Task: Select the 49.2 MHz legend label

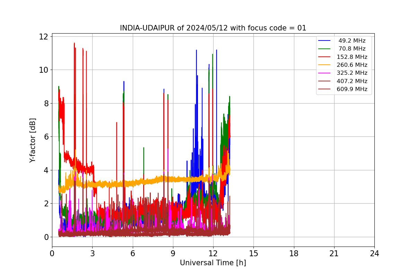Action: click(x=352, y=41)
